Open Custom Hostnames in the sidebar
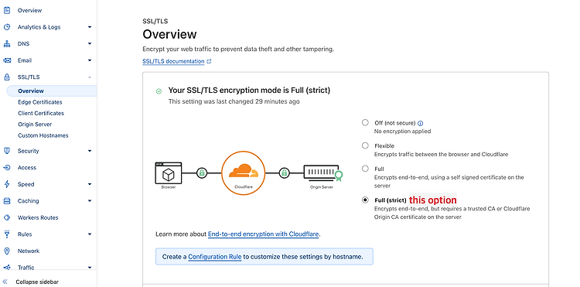The image size is (580, 287). (43, 135)
